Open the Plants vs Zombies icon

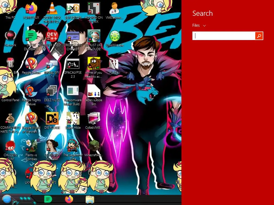click(31, 150)
